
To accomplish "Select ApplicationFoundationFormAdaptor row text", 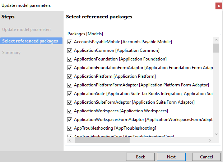I will [143, 68].
